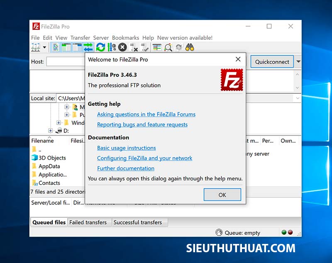Toggle the transfer queue display icon
The image size is (332, 263).
(x=88, y=47)
